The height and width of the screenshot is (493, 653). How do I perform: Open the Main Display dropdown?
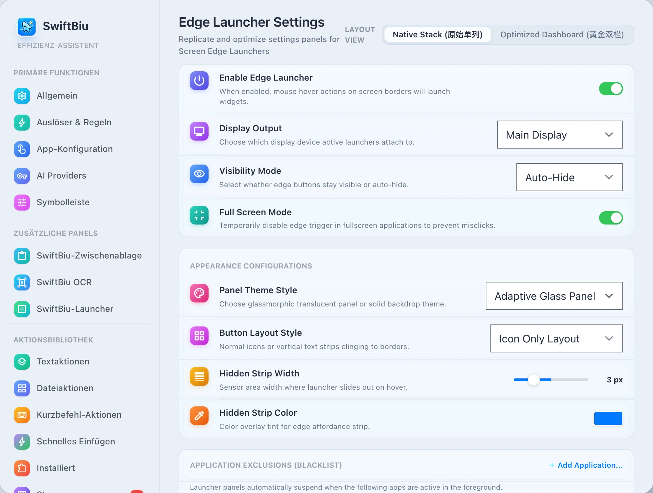[560, 135]
